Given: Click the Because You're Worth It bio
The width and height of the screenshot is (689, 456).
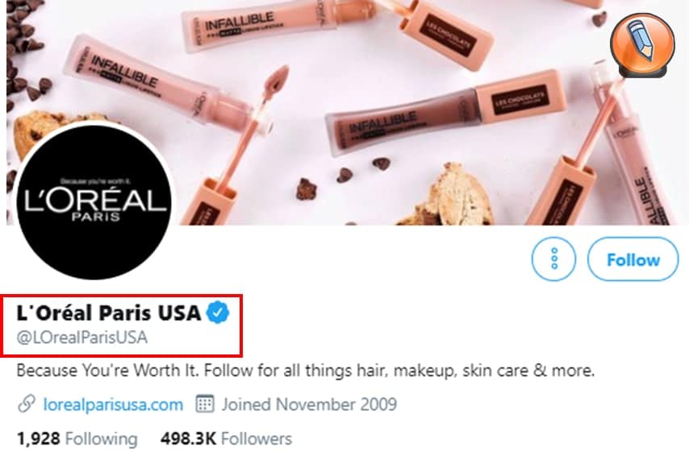Looking at the screenshot, I should (x=306, y=371).
